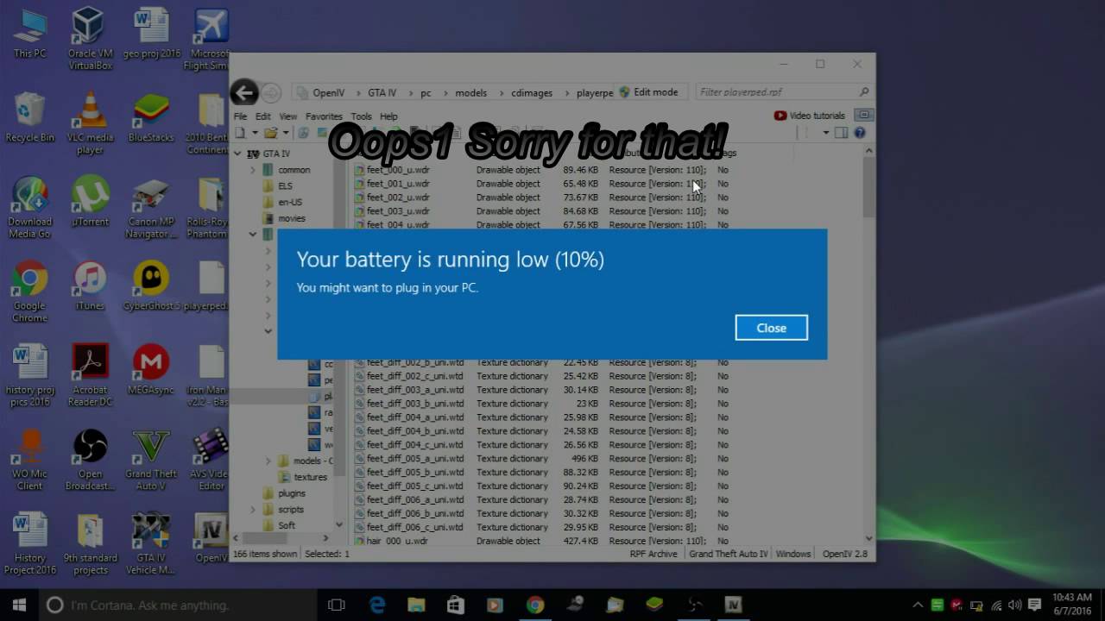The width and height of the screenshot is (1105, 621).
Task: Expand the models folder tree node
Action: coord(268,461)
